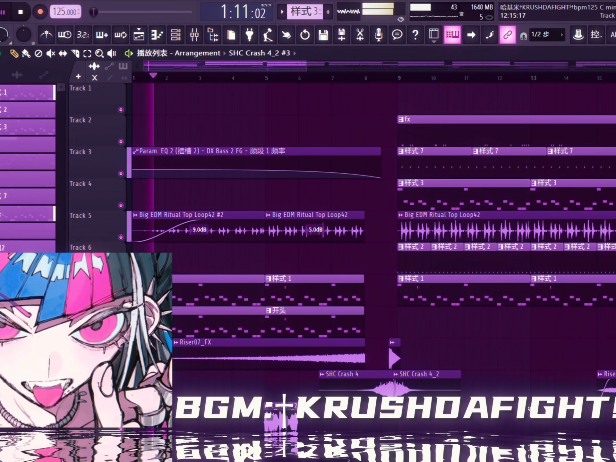This screenshot has width=616, height=462.
Task: Open the Piano roll icon
Action: point(157,35)
